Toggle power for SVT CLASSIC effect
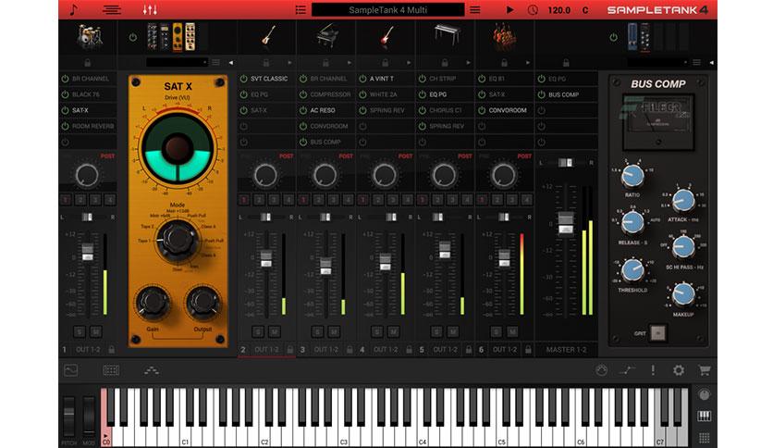Viewport: 773px width, 448px height. click(x=243, y=79)
